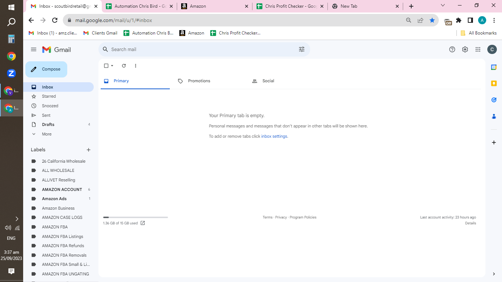Viewport: 502px width, 282px height.
Task: Open Gmail Support help icon
Action: click(x=452, y=50)
